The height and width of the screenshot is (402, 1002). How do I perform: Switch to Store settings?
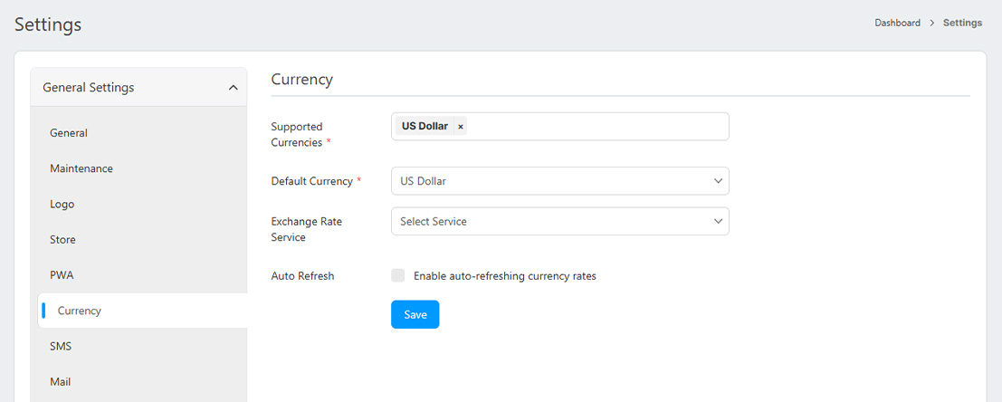(x=63, y=240)
